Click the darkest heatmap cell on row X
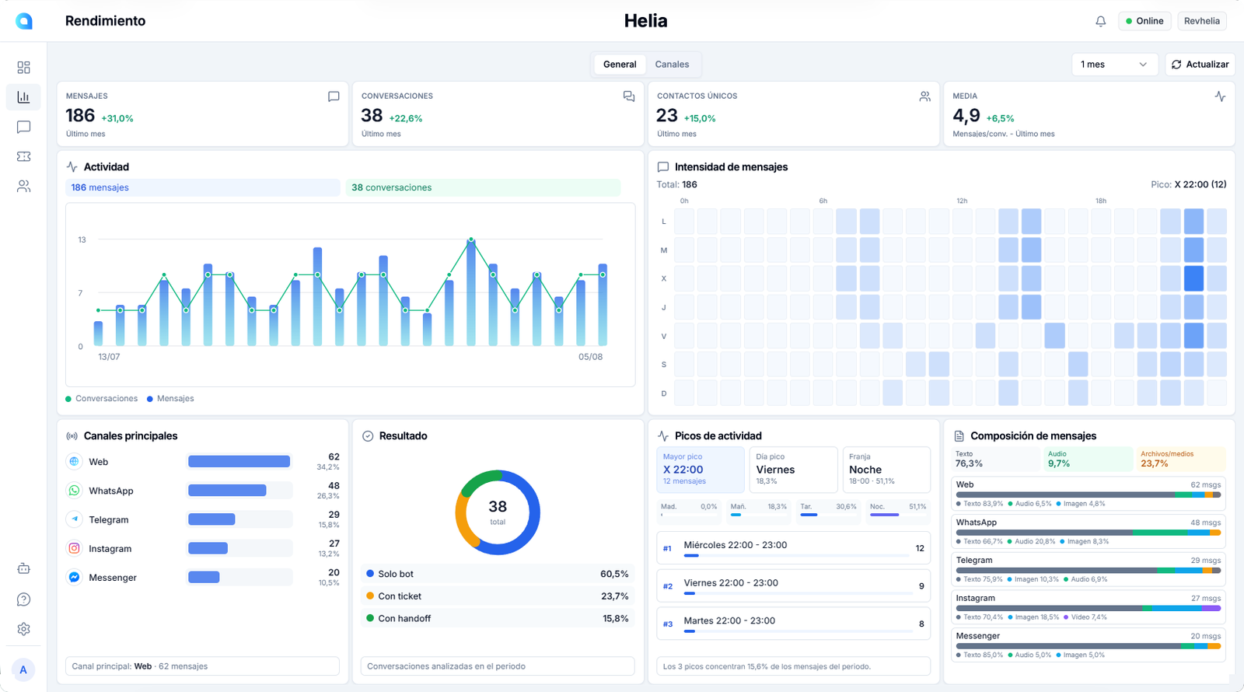Viewport: 1244px width, 692px height. point(1193,278)
